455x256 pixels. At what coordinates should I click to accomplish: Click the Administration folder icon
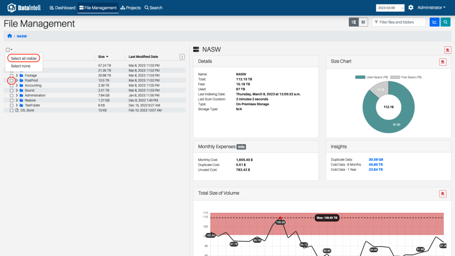click(21, 95)
